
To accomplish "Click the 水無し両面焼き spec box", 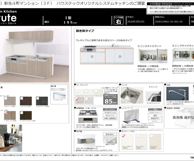I will pyautogui.click(x=110, y=118).
